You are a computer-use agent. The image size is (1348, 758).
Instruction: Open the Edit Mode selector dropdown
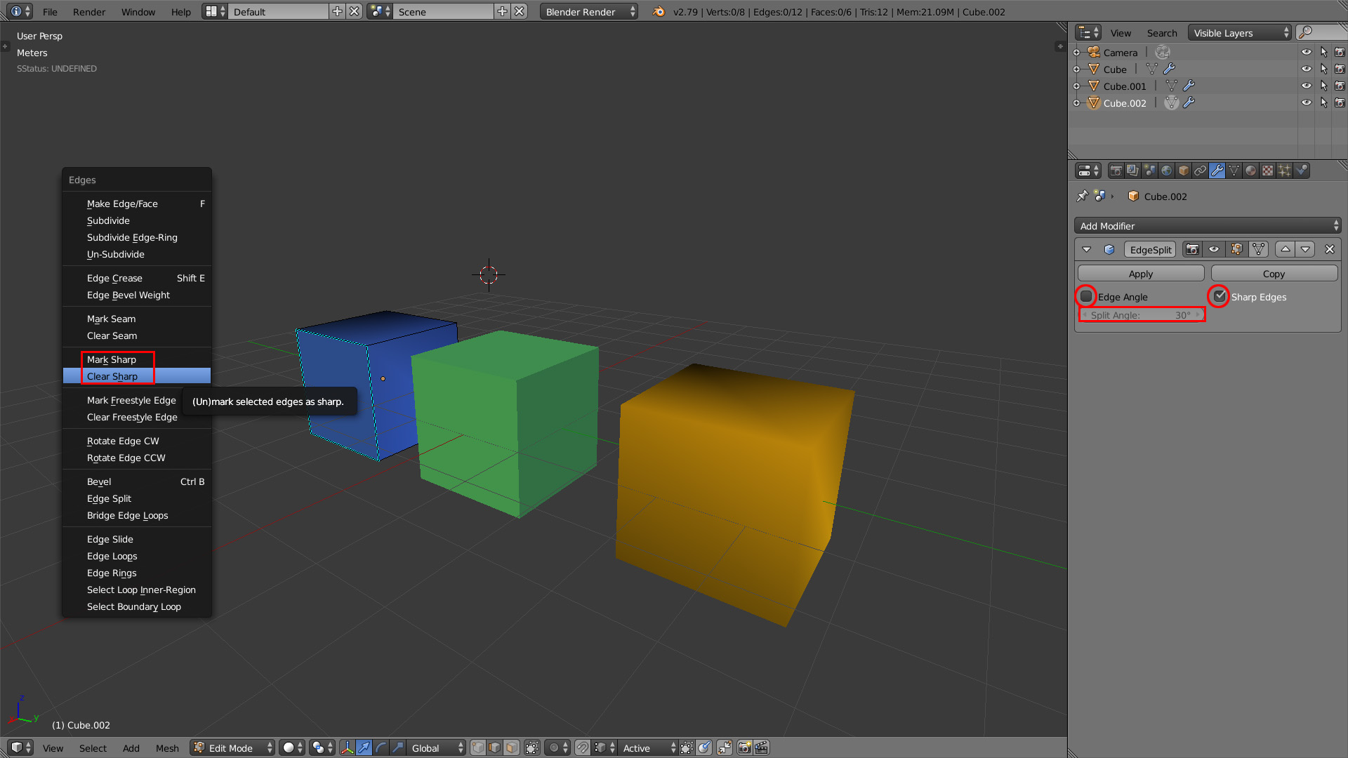pos(232,747)
